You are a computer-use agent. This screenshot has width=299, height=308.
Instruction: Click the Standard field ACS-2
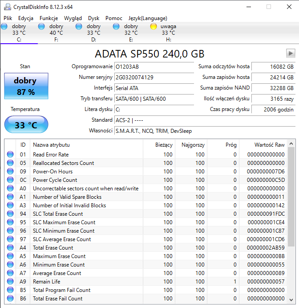(x=205, y=120)
